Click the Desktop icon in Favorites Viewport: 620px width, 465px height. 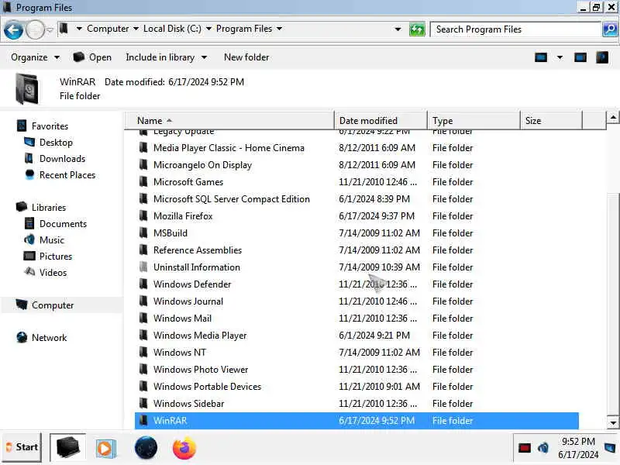(x=29, y=142)
